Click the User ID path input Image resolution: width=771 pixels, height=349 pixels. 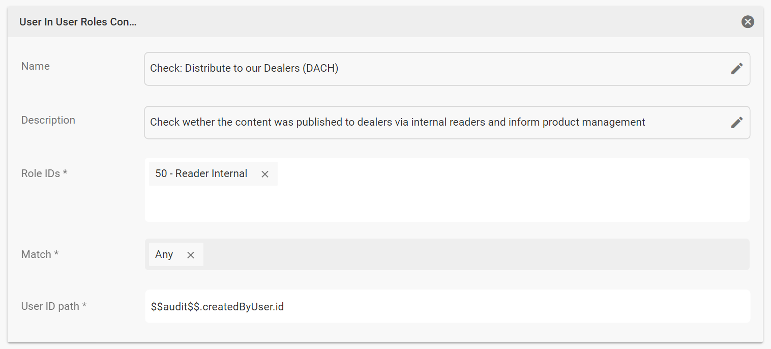point(447,306)
